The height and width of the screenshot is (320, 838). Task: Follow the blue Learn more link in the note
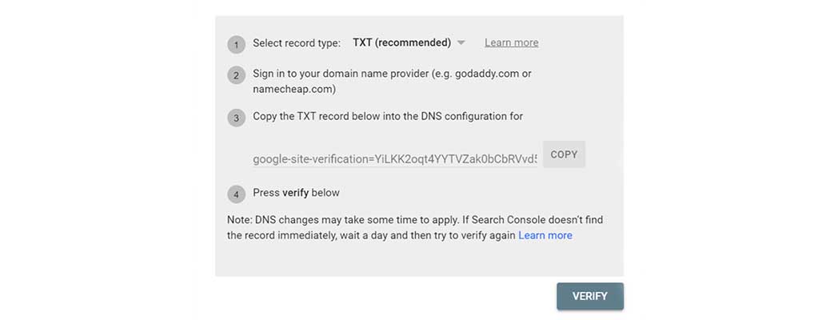click(545, 235)
